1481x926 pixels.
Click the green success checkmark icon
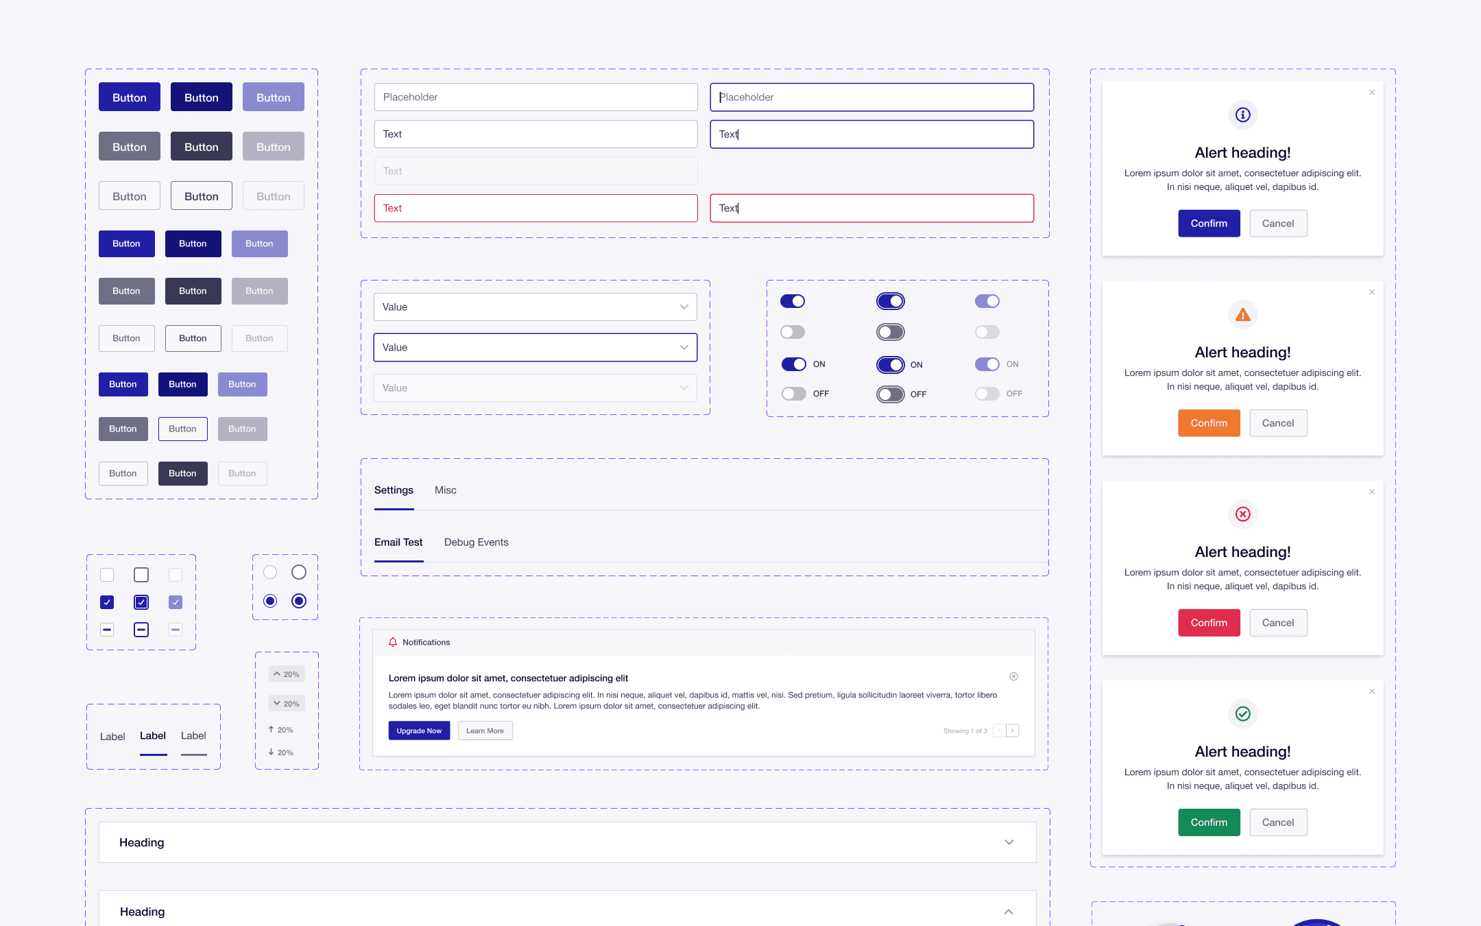(1242, 713)
